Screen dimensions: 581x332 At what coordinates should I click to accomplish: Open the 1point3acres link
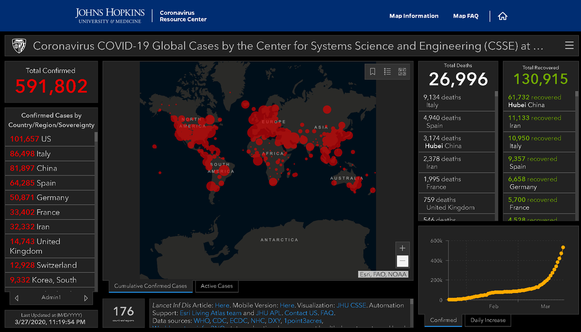click(303, 321)
